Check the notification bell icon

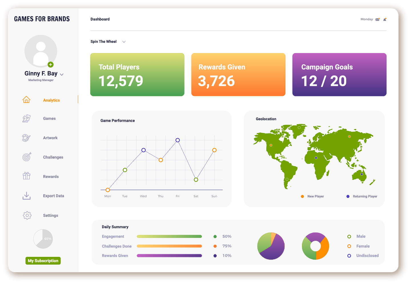tap(385, 19)
